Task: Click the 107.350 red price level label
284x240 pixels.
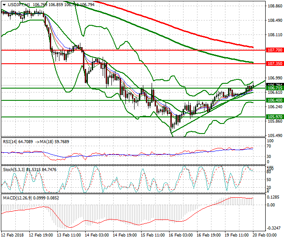Action: pos(275,64)
